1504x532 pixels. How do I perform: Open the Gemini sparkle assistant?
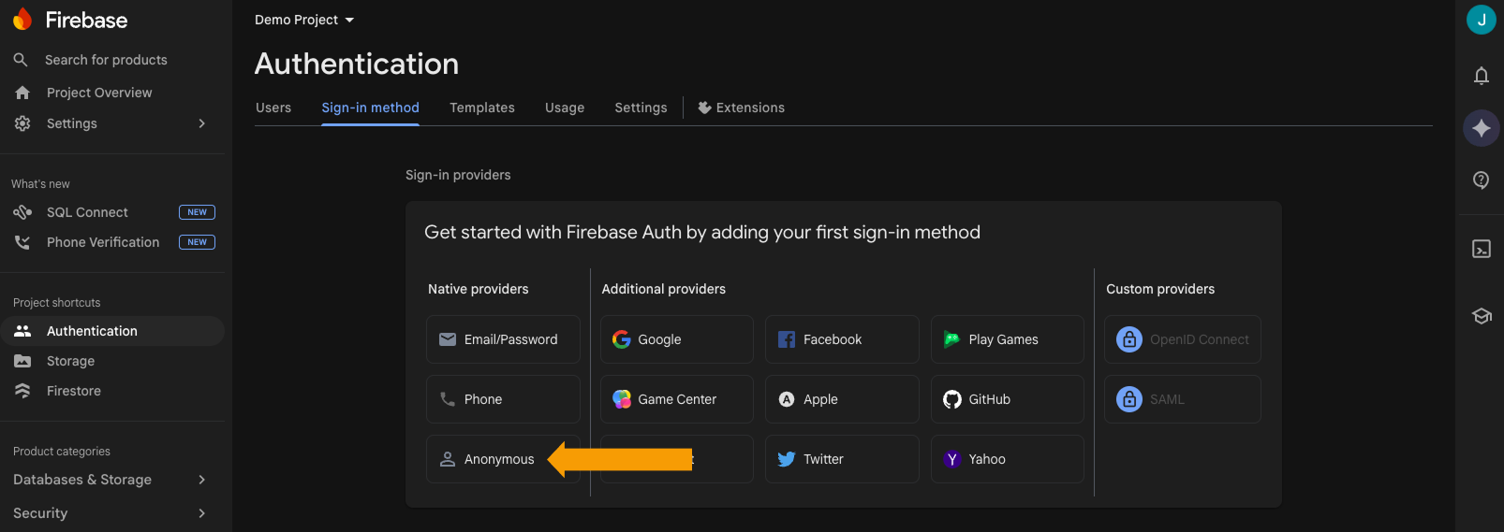click(x=1482, y=128)
